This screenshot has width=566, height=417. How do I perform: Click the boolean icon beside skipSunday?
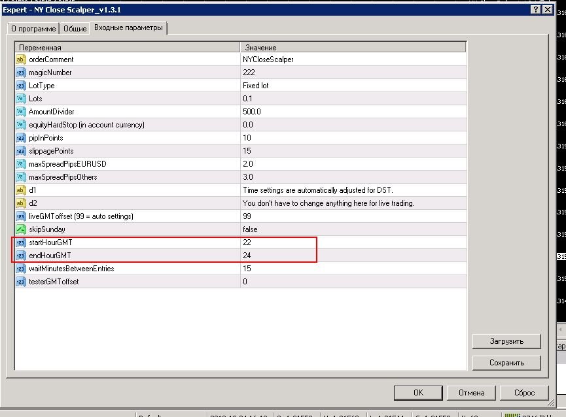(x=20, y=229)
